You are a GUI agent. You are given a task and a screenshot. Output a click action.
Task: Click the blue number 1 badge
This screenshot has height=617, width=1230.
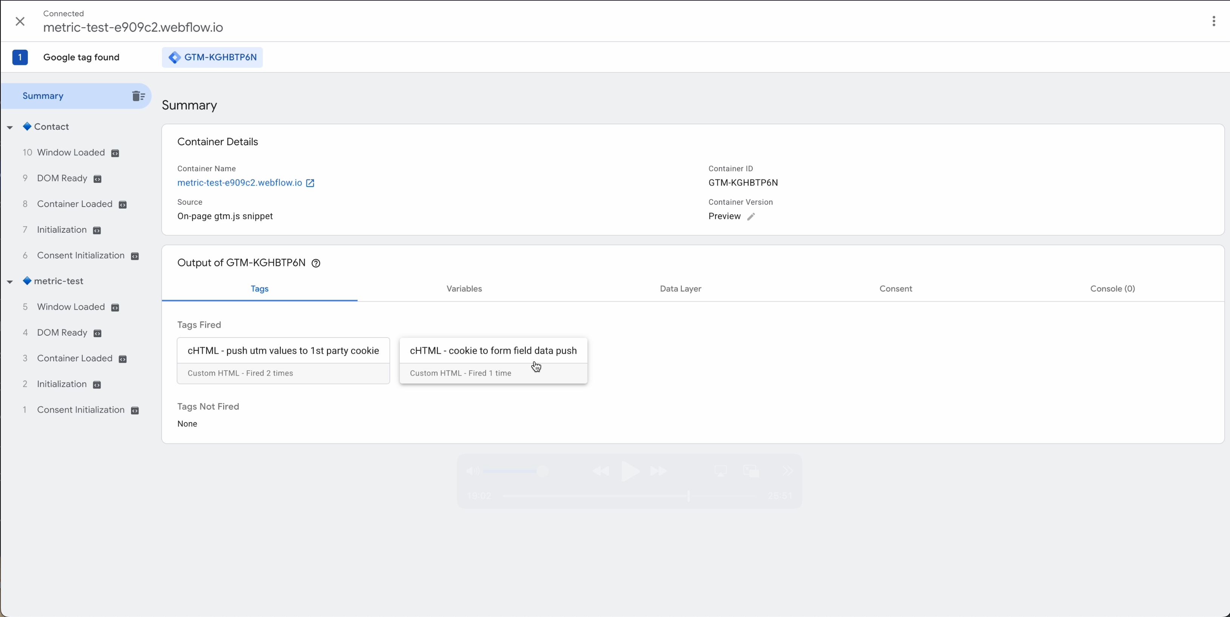20,57
